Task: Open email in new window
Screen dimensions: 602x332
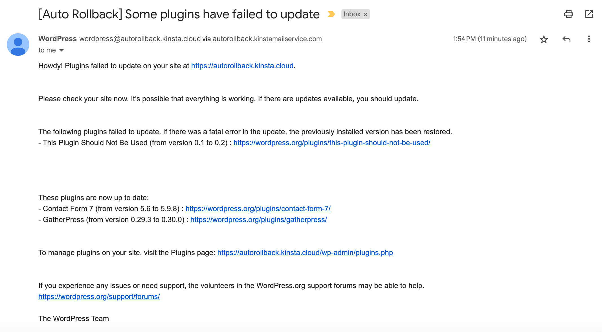Action: click(589, 14)
